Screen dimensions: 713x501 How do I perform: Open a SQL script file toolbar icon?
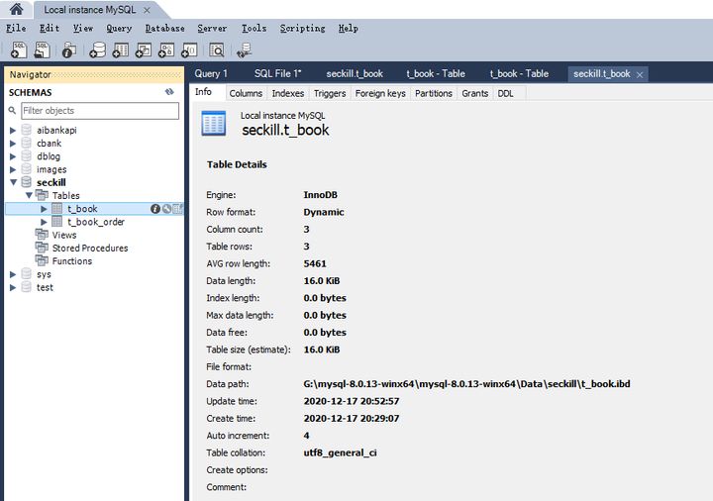42,50
